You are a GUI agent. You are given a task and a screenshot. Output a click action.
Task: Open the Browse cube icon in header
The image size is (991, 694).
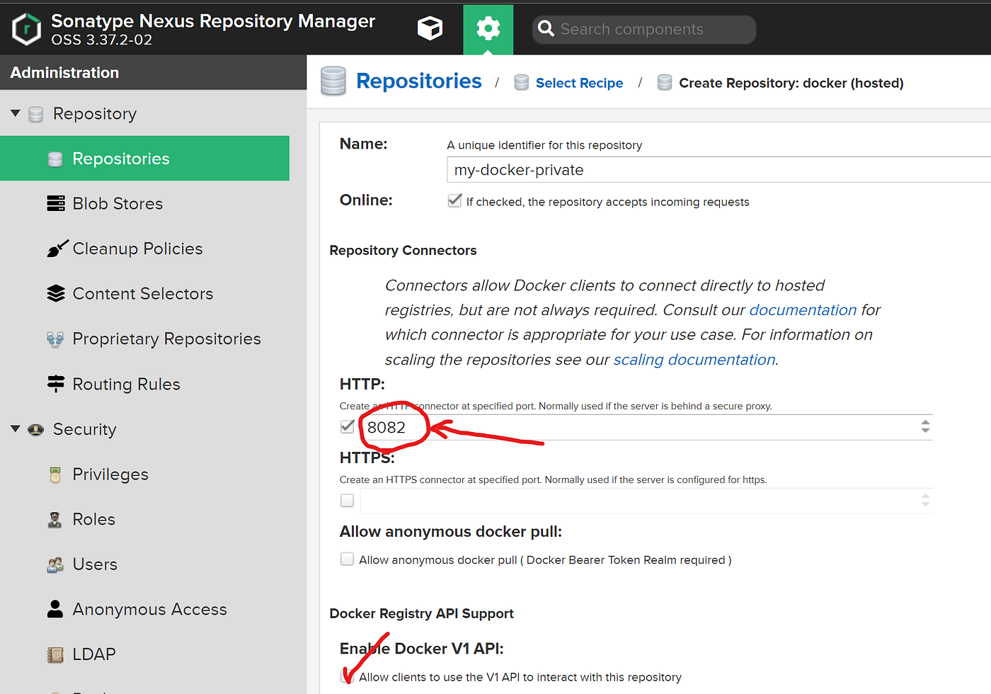tap(430, 28)
